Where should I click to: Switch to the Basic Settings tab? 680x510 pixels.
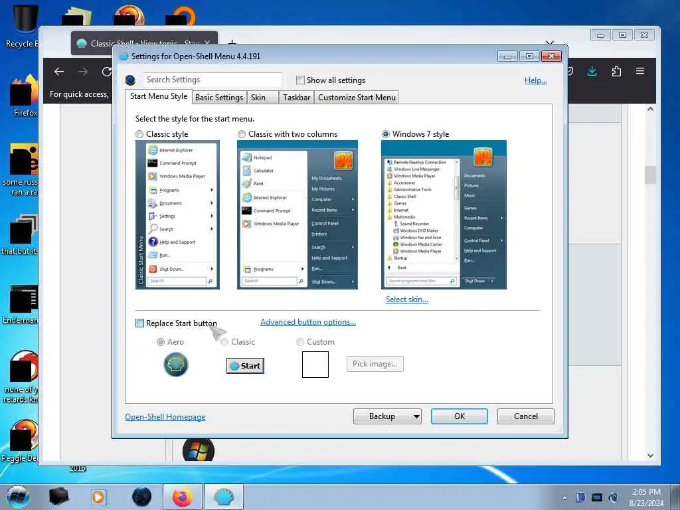click(x=219, y=98)
